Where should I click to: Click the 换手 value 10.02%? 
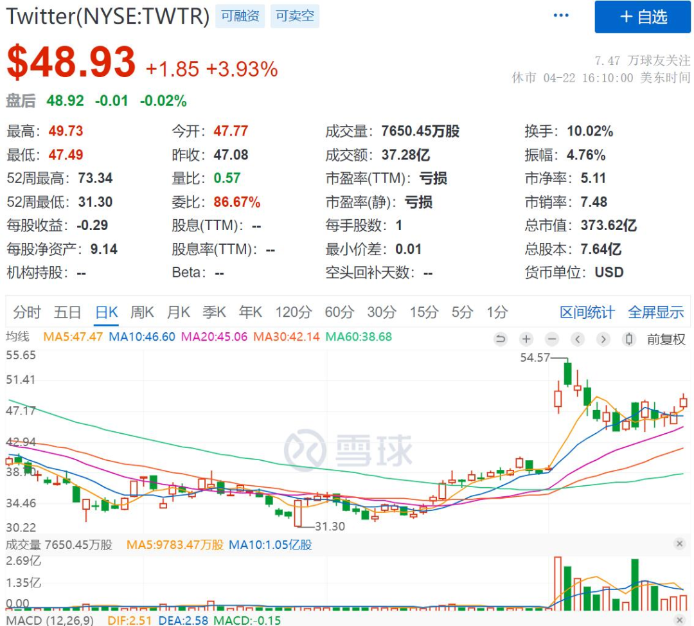click(x=590, y=131)
